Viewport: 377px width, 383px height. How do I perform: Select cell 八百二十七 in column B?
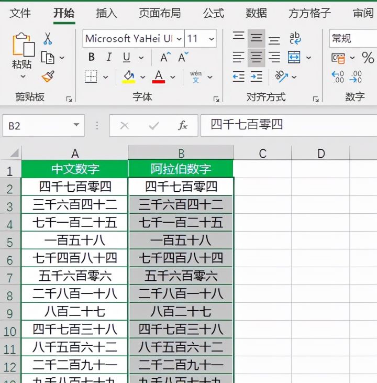[181, 312]
